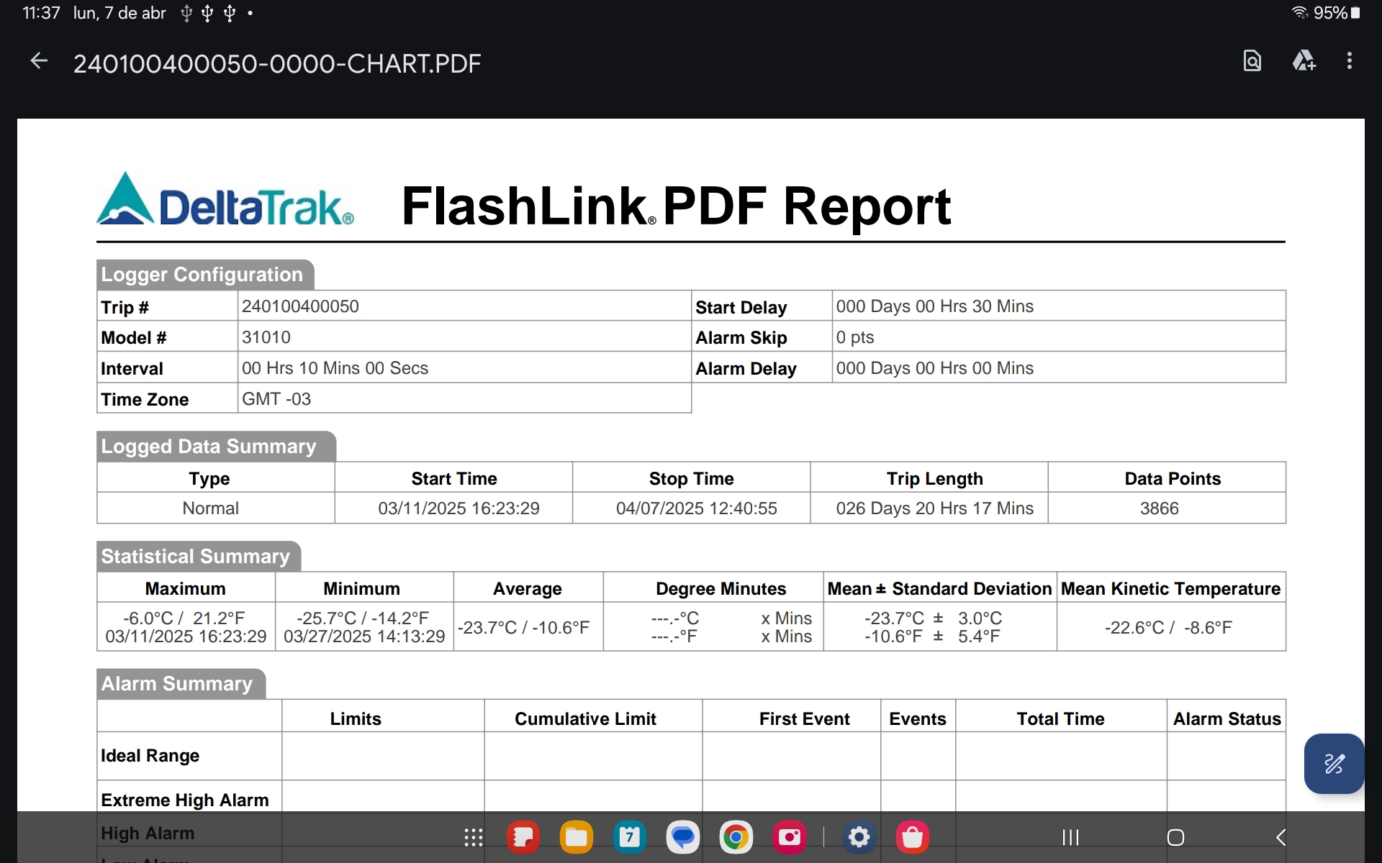Screen dimensions: 1382x863
Task: Select the Cumulative Limit column header
Action: [585, 719]
